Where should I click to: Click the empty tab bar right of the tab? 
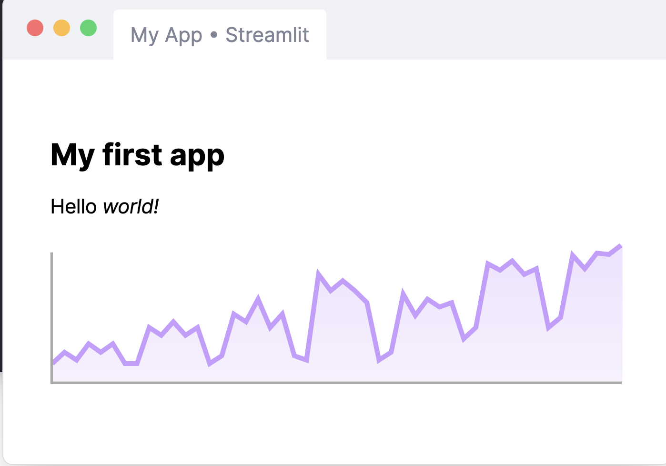[x=495, y=30]
